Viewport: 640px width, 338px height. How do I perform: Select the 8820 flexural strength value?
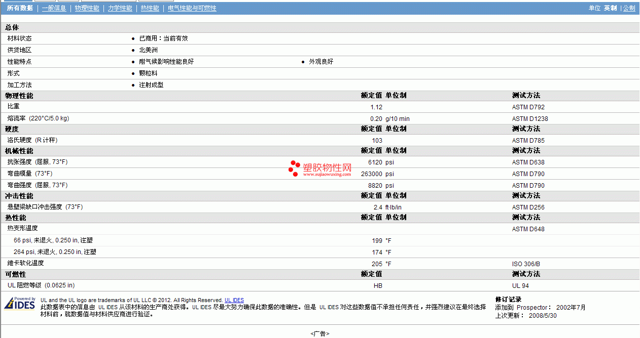375,186
